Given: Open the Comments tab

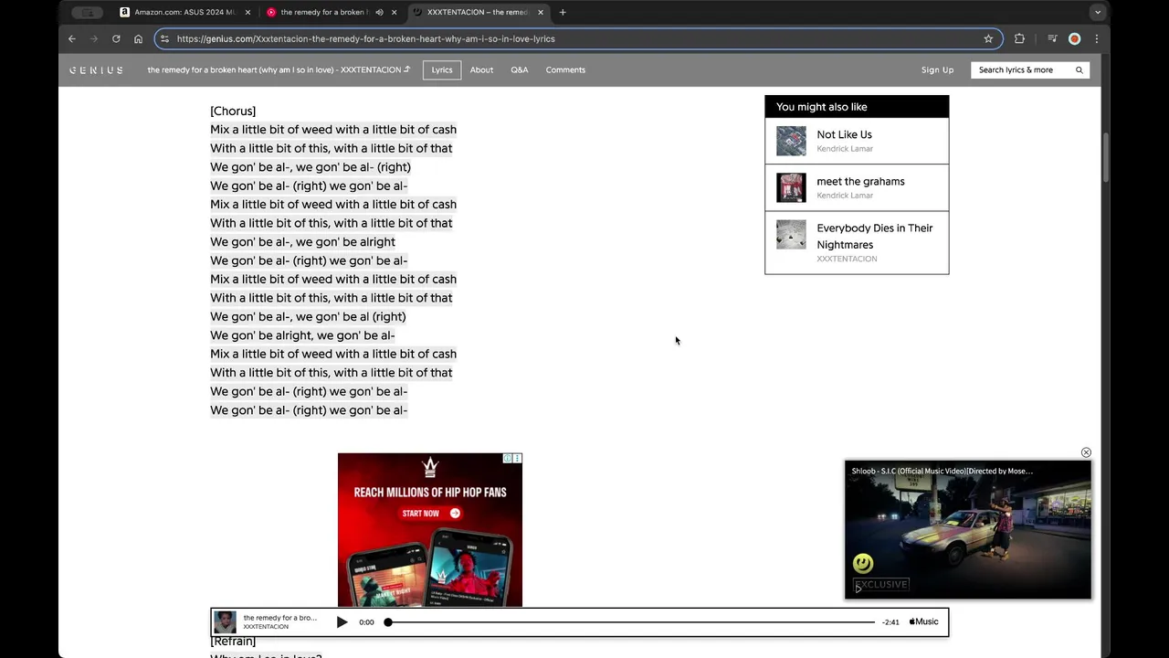Looking at the screenshot, I should pos(565,69).
